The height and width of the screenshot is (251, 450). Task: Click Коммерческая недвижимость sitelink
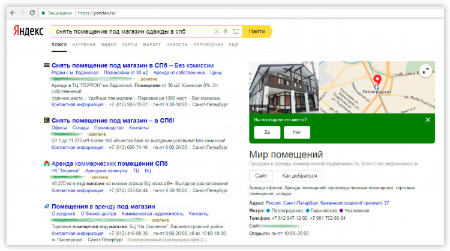152,214
